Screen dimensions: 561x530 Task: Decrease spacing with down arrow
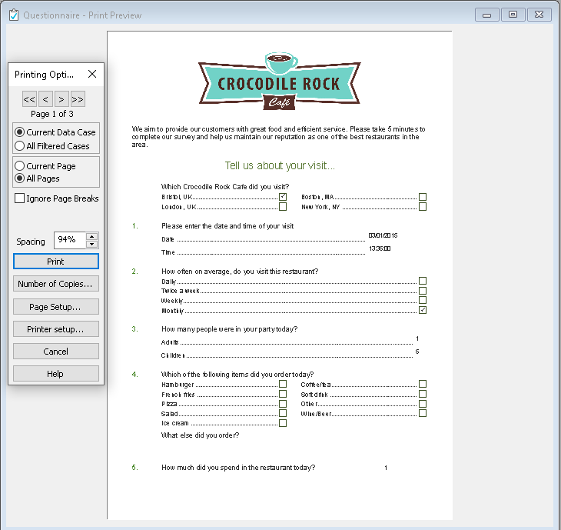[92, 244]
